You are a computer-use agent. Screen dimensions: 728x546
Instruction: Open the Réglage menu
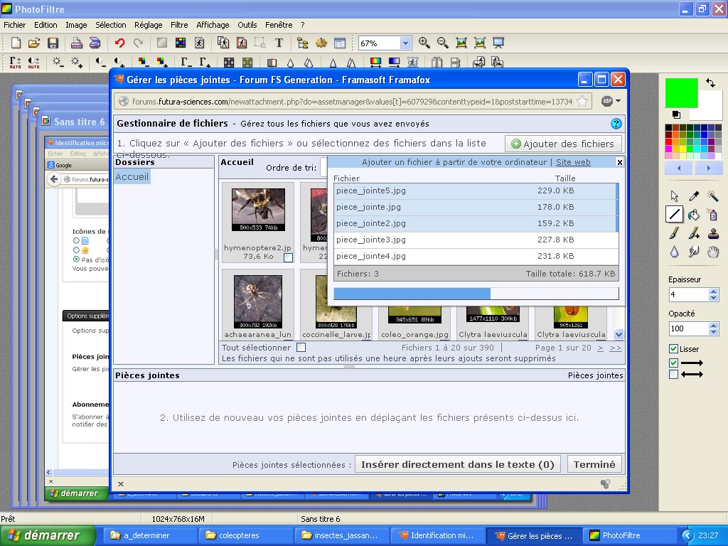coord(148,25)
